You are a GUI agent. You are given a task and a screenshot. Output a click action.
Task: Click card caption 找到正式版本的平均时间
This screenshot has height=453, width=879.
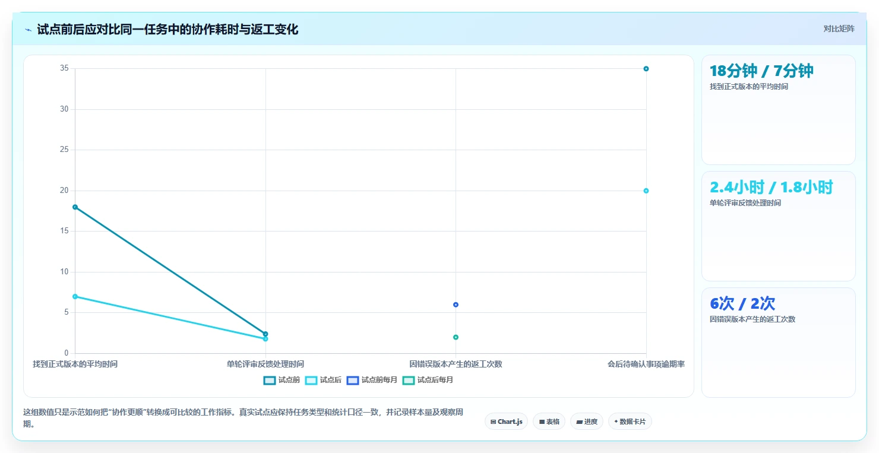point(749,87)
